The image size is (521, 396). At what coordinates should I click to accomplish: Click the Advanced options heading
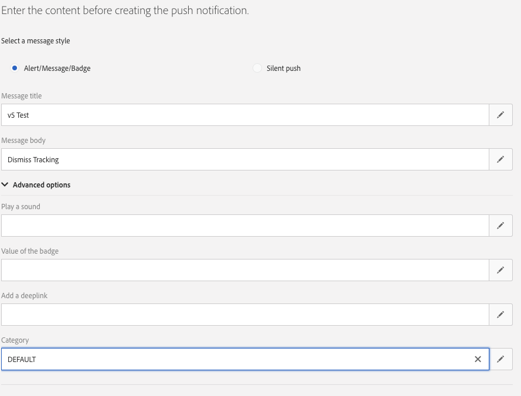click(x=42, y=185)
